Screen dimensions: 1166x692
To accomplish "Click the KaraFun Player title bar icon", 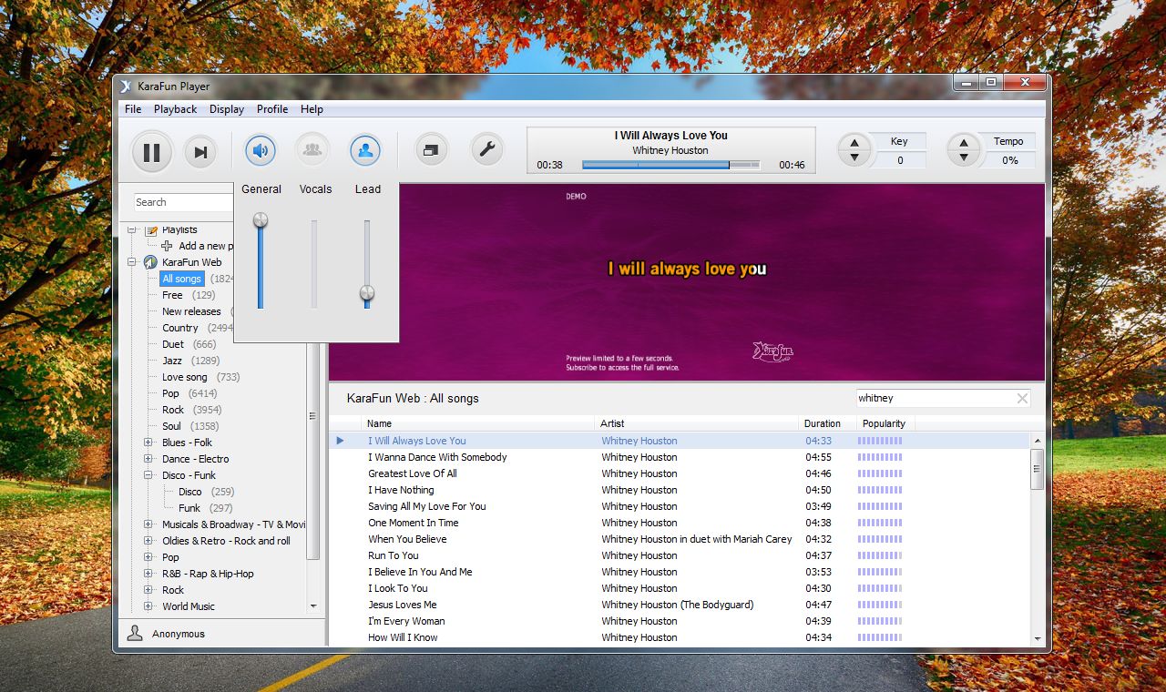I will (x=127, y=86).
